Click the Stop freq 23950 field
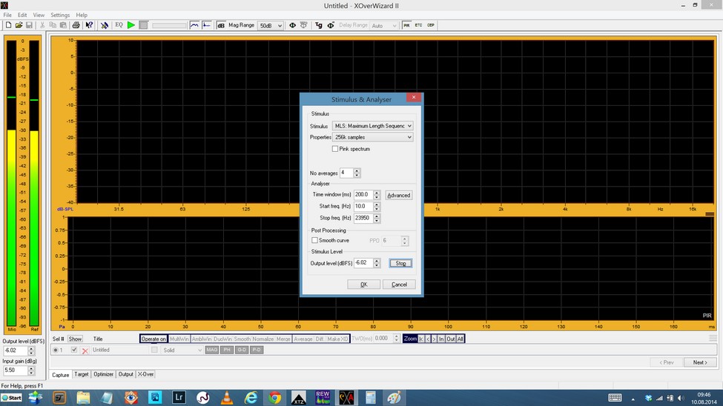 [x=363, y=218]
